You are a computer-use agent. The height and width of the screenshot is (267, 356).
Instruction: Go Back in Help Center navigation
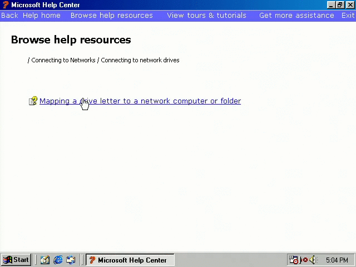click(9, 16)
